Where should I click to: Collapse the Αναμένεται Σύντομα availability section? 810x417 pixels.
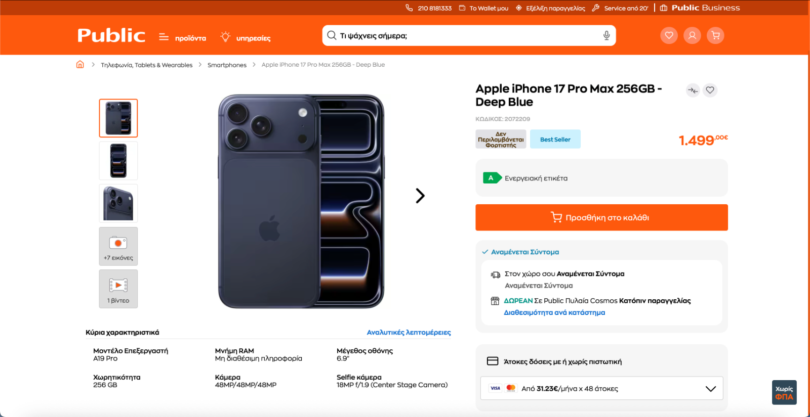pyautogui.click(x=520, y=252)
